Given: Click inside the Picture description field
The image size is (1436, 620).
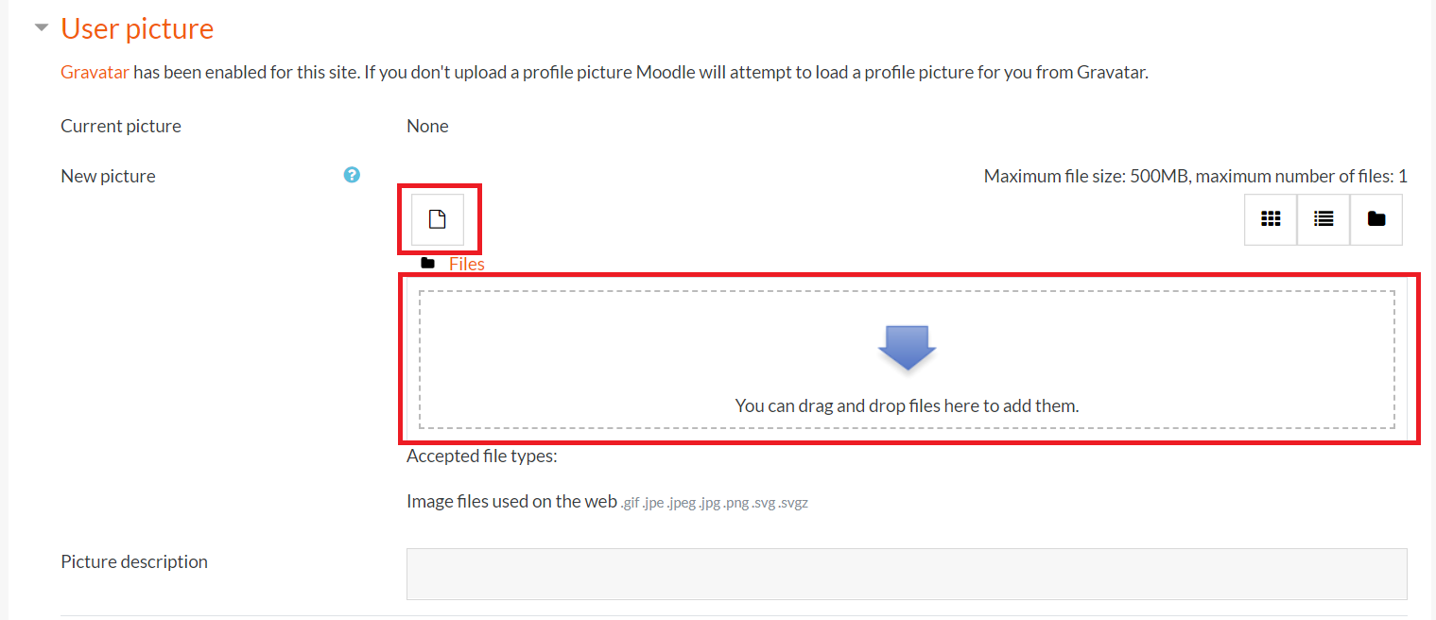Looking at the screenshot, I should point(907,574).
